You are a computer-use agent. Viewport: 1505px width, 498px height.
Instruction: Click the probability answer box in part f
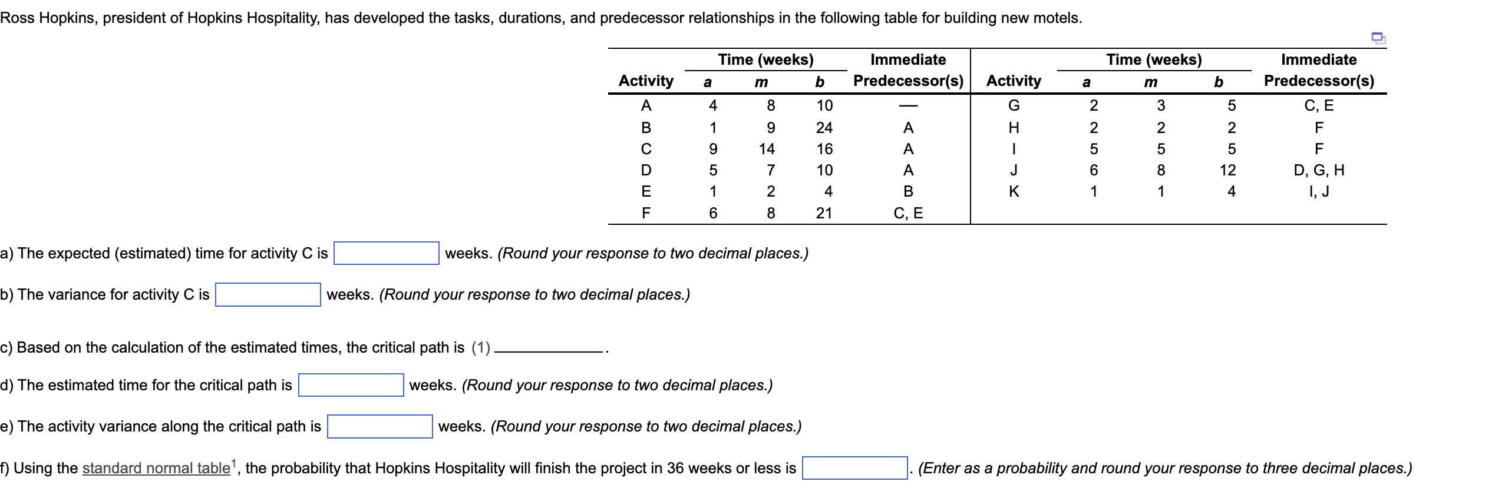[854, 468]
